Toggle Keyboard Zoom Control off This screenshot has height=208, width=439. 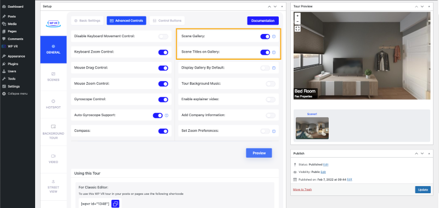(x=163, y=52)
